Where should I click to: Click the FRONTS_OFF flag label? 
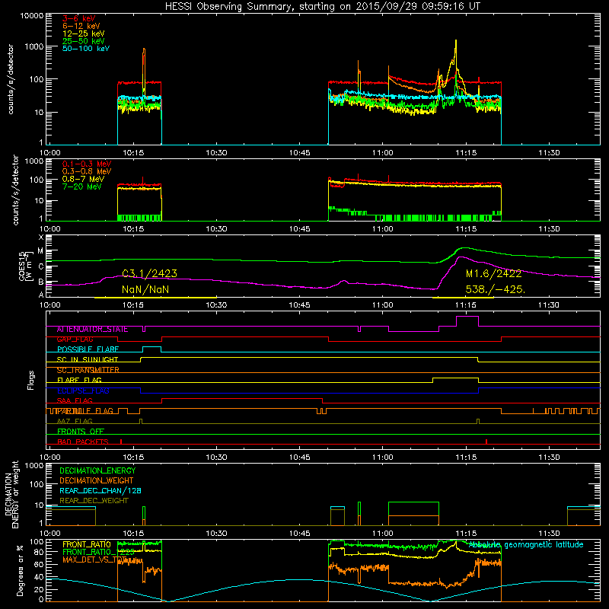tap(81, 432)
